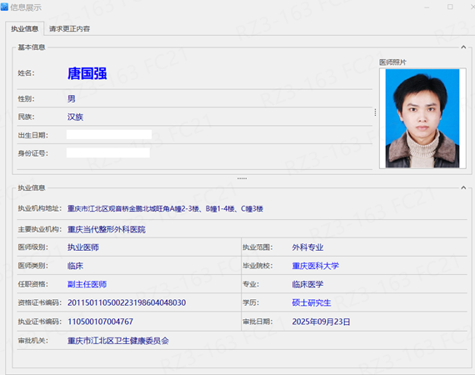The width and height of the screenshot is (475, 375).
Task: Click the vertical splitter grip beside photo
Action: (375, 112)
